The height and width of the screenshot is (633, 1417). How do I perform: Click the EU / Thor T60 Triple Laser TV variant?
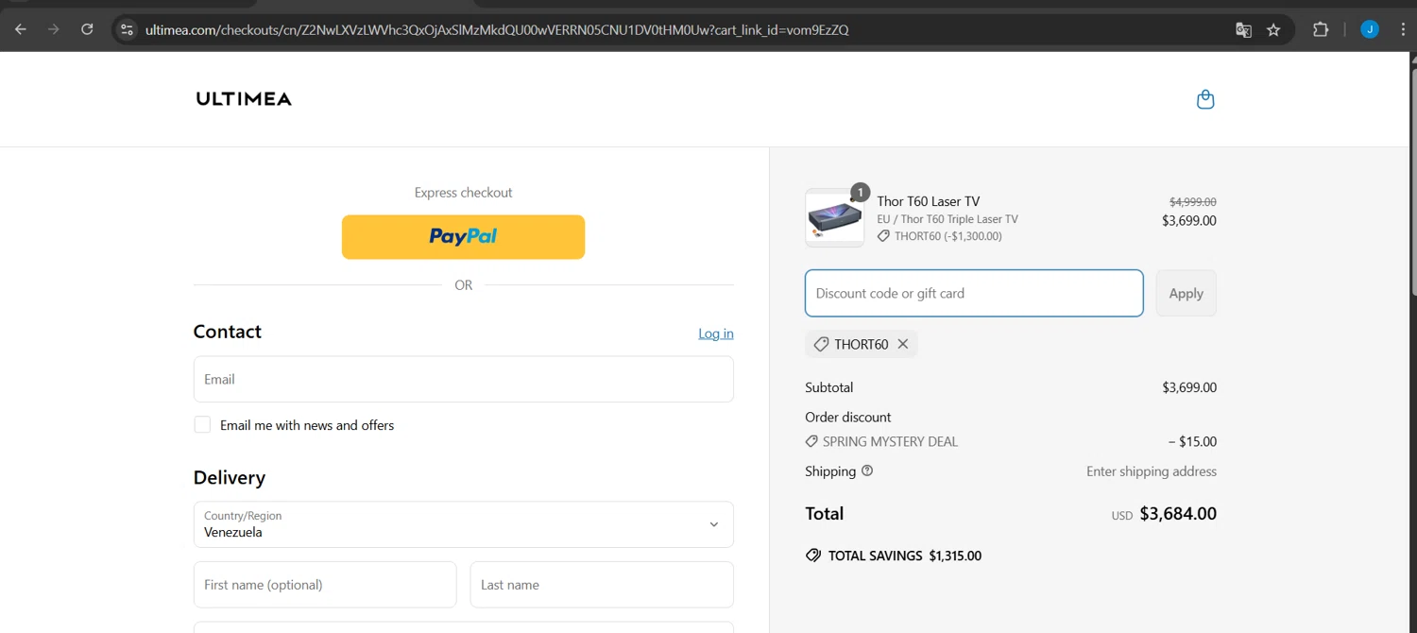(948, 219)
